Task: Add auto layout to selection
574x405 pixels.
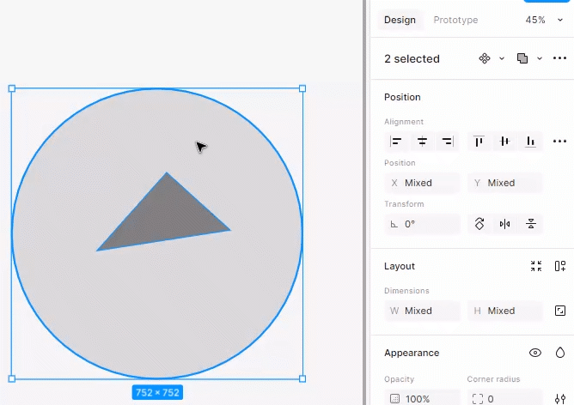Action: 560,266
